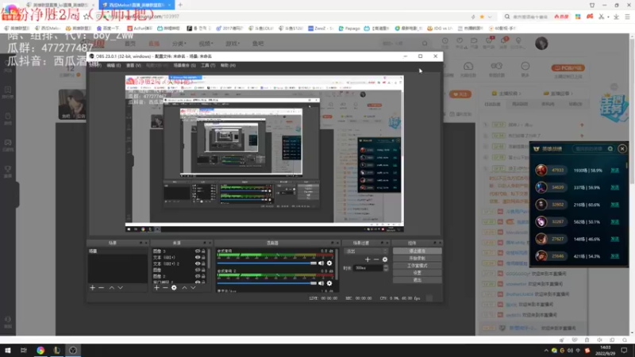The height and width of the screenshot is (357, 635).
Task: Toggle visibility of '图像 3' source
Action: click(198, 251)
